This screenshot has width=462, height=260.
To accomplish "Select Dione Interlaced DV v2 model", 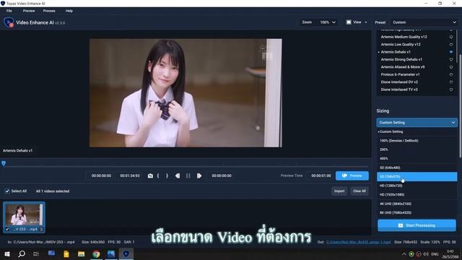I will [x=399, y=82].
